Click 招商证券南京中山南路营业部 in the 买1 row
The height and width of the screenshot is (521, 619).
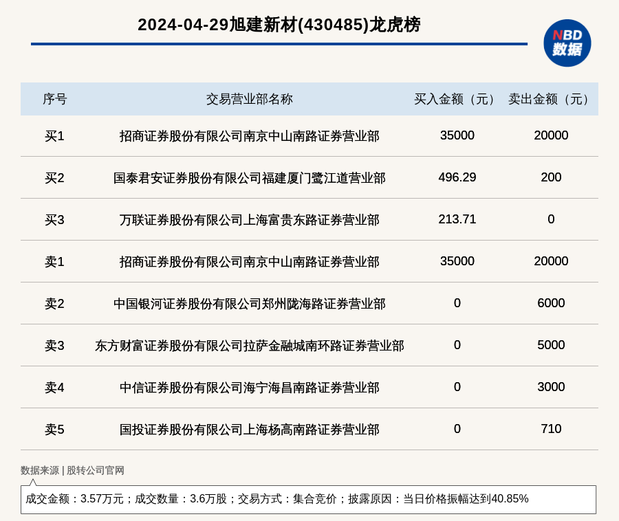250,136
